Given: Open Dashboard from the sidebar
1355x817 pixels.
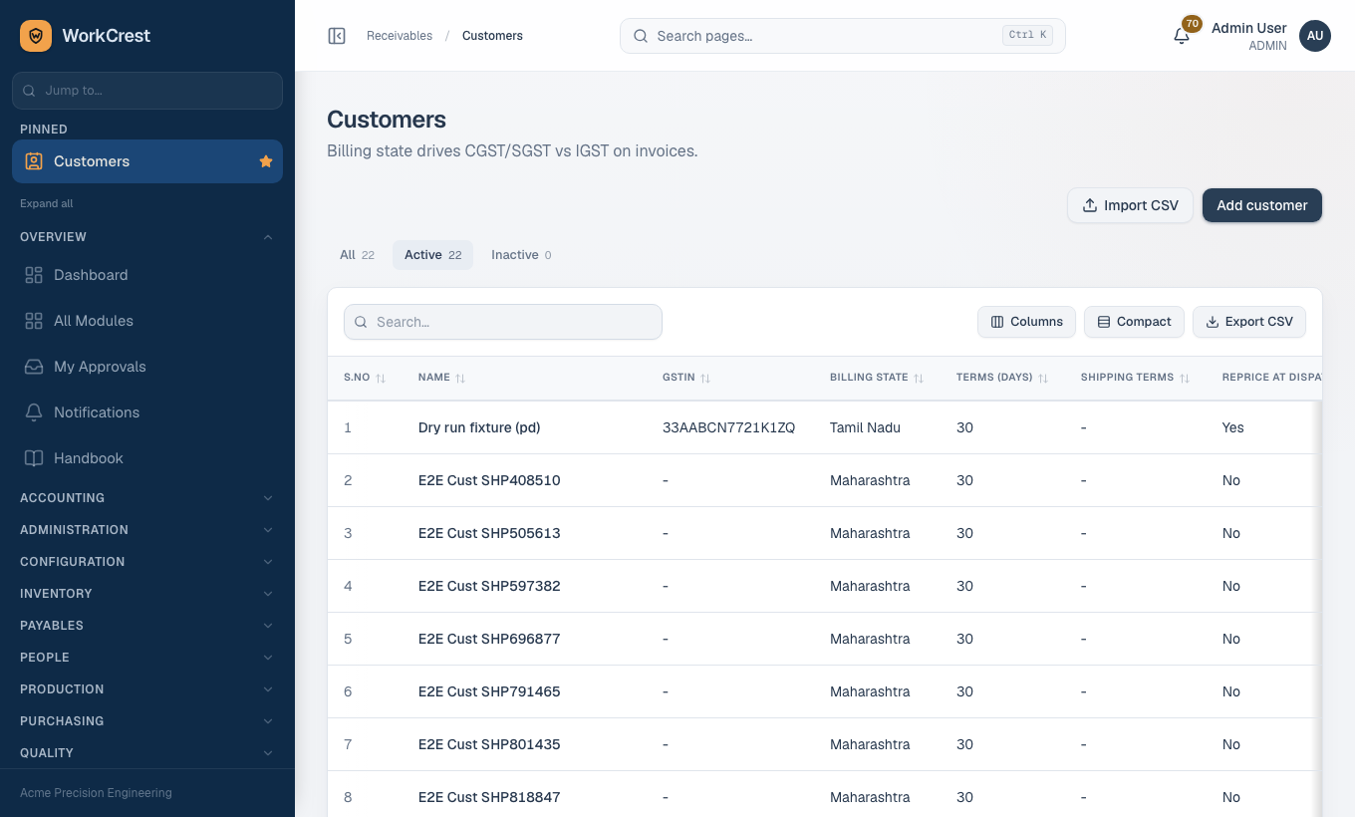Looking at the screenshot, I should pos(147,275).
